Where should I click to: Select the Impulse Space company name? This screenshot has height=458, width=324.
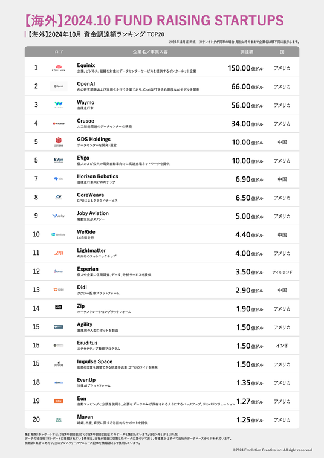click(95, 361)
